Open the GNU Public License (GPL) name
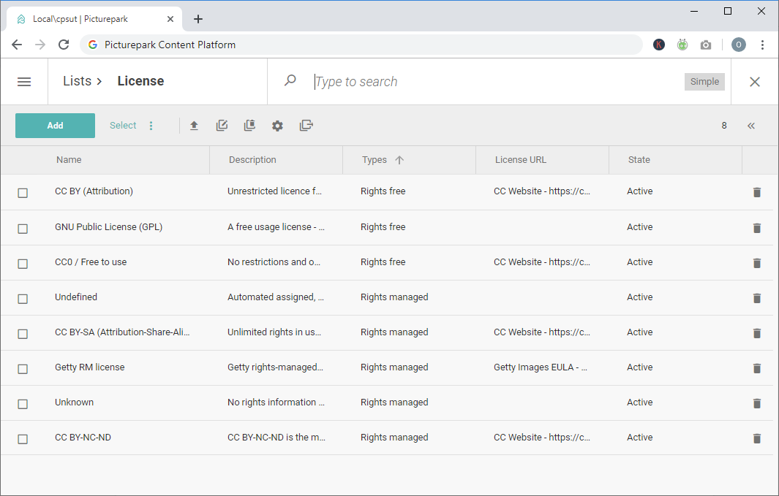The image size is (779, 496). click(109, 226)
